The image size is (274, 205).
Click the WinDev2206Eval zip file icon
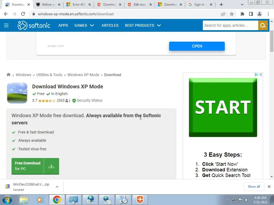[x=7, y=186]
